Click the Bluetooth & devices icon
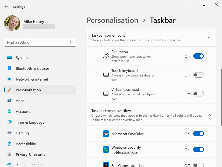222x167 pixels. point(9,68)
